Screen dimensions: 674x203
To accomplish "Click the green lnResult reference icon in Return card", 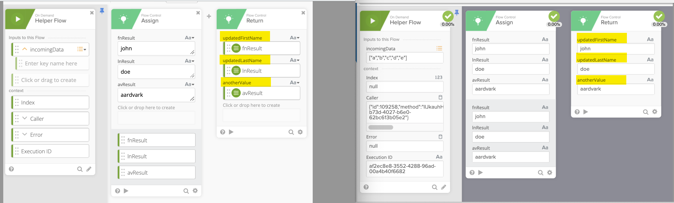I will [x=236, y=71].
